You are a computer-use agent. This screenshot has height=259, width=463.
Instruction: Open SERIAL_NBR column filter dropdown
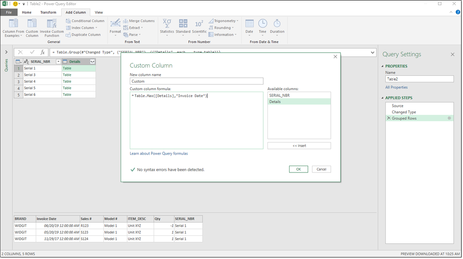(58, 62)
